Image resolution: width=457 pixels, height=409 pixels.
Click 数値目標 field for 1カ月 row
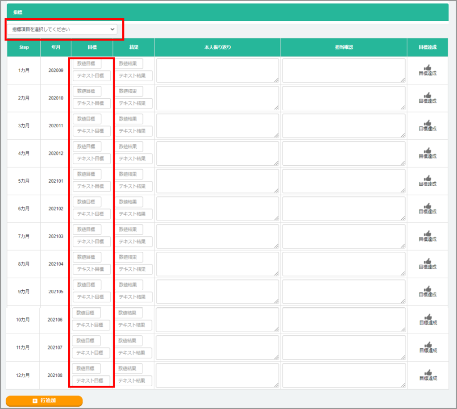point(87,63)
